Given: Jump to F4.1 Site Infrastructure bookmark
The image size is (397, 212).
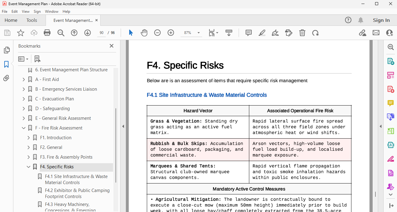Looking at the screenshot, I should tap(76, 180).
